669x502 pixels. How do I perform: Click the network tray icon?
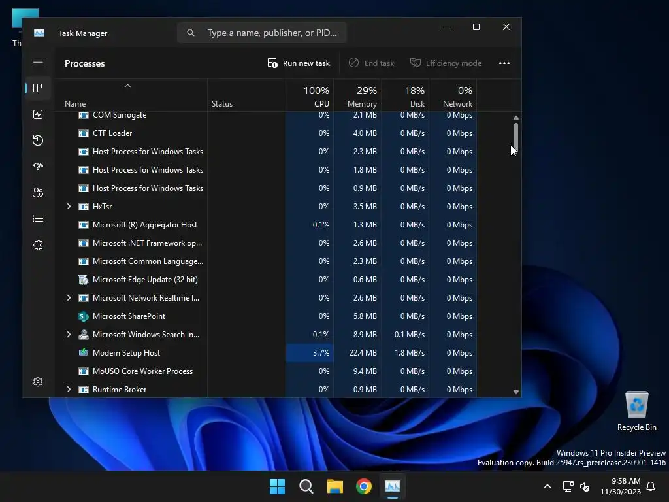pos(568,486)
